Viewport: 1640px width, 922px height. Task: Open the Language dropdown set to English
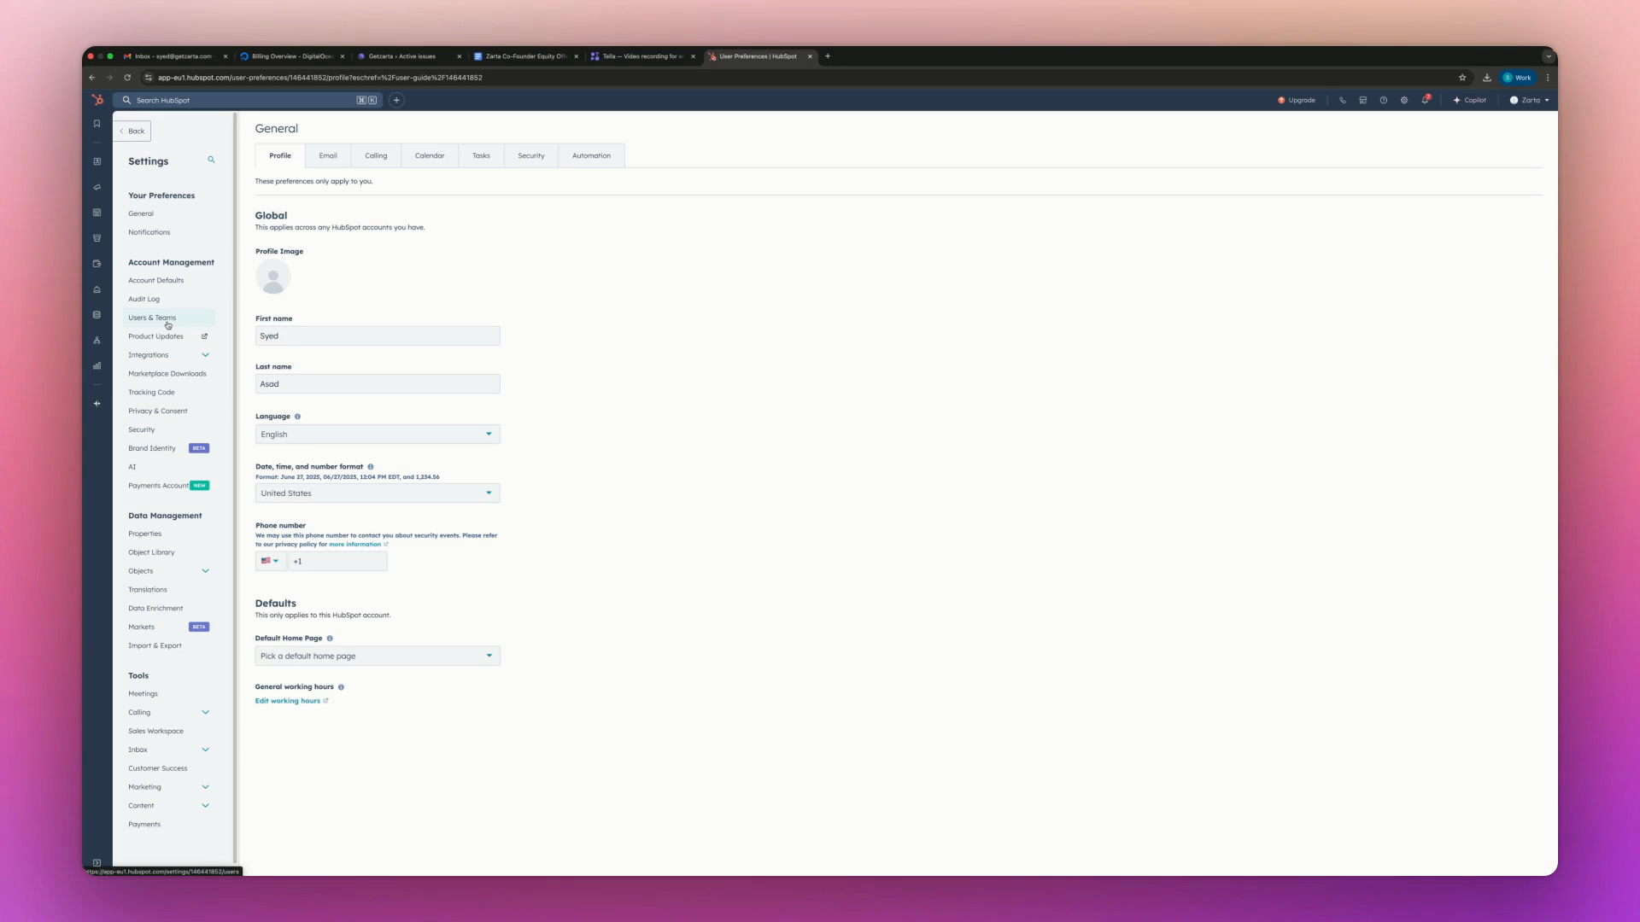point(378,435)
